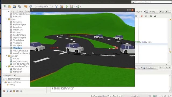Click the Clean and Build icon
Screen dimensions: 172x97
coord(62,6)
